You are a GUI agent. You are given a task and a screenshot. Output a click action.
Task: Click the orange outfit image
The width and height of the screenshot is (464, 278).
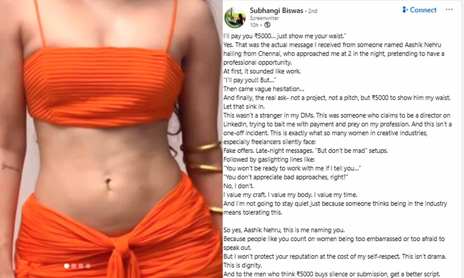(111, 139)
